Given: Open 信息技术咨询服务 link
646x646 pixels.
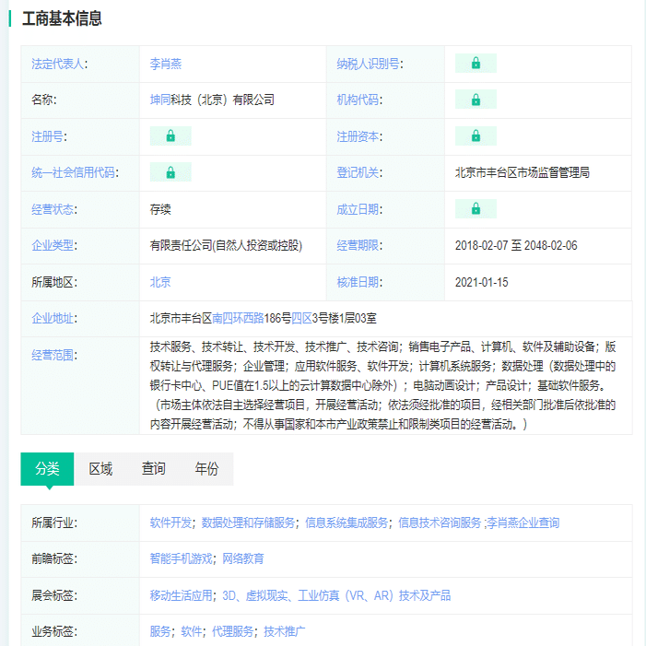Looking at the screenshot, I should (440, 523).
